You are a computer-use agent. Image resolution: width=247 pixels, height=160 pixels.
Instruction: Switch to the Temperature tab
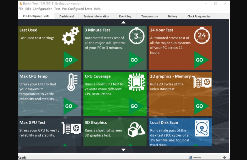point(150,16)
